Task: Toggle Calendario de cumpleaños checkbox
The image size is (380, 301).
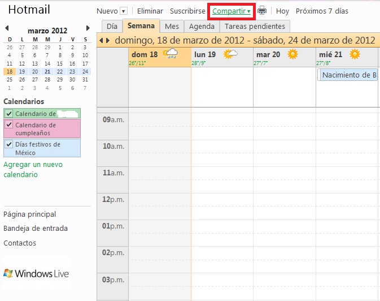Action: pos(9,124)
